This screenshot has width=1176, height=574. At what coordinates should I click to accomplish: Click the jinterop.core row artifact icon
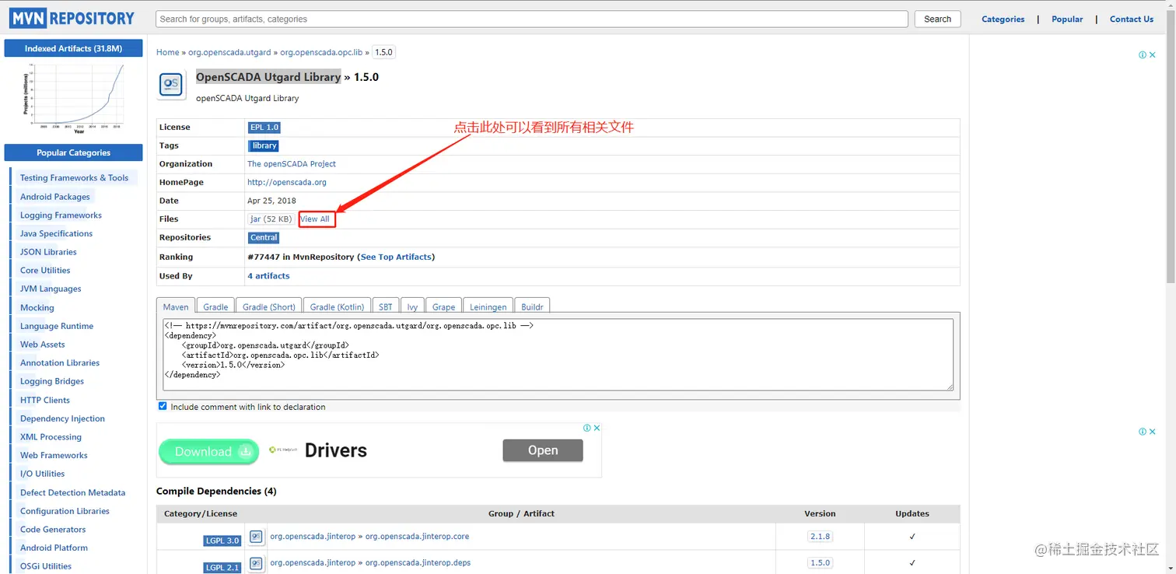pyautogui.click(x=256, y=536)
